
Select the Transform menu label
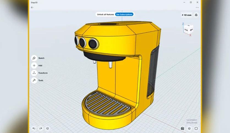43,73
